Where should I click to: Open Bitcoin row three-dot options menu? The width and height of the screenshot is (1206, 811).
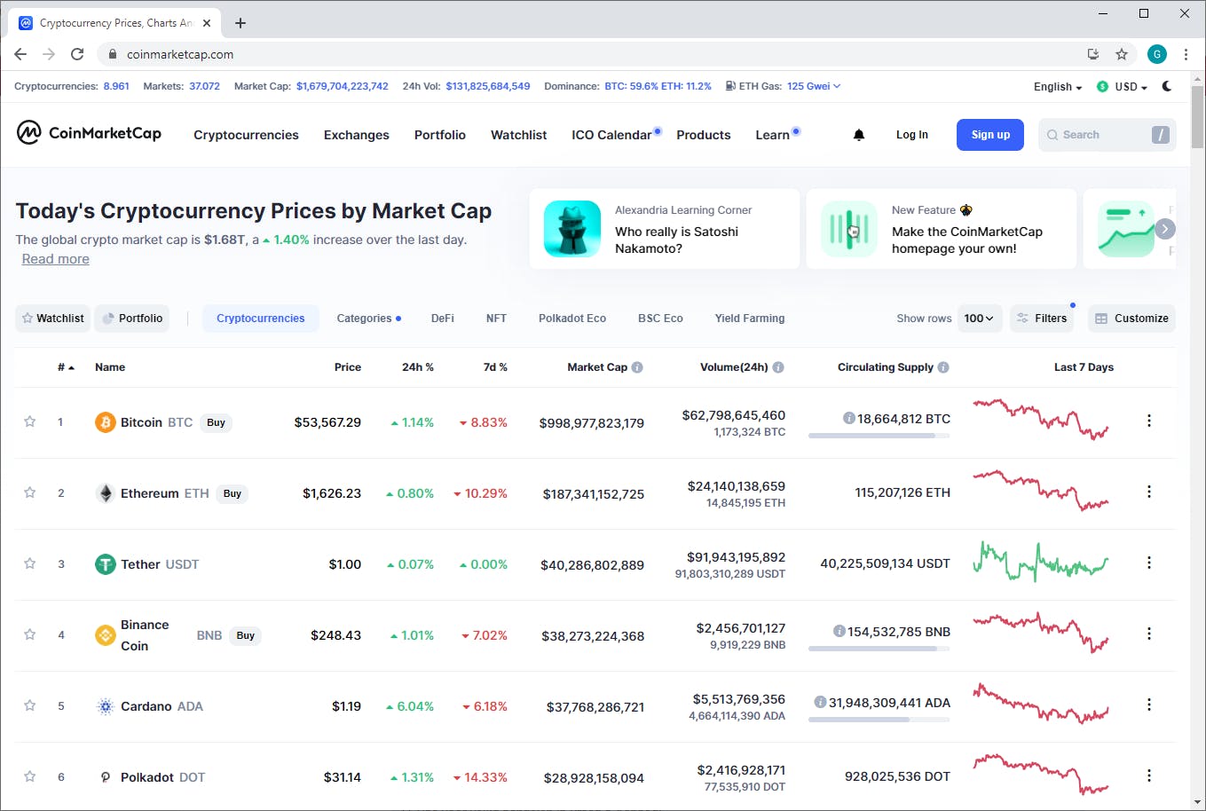point(1148,421)
